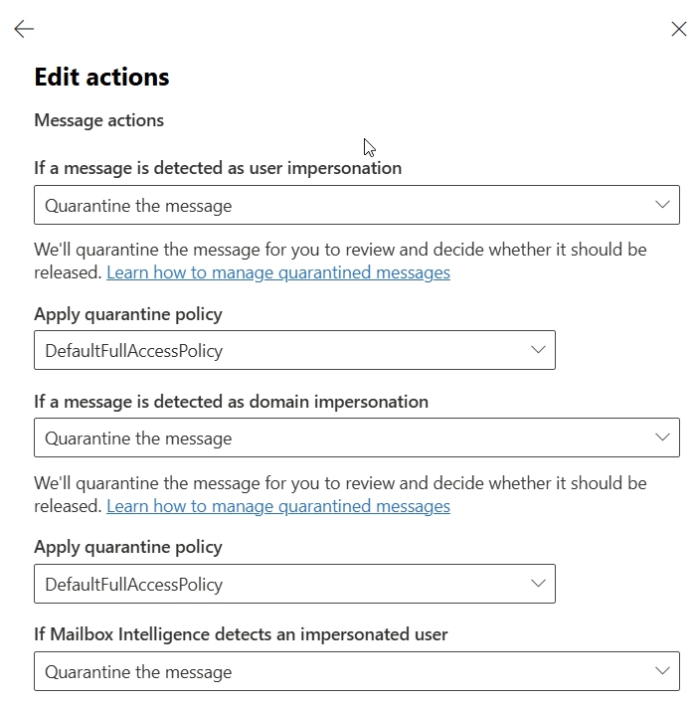The height and width of the screenshot is (704, 695).
Task: Click the Mailbox Intelligence impersonated user label
Action: tap(241, 634)
